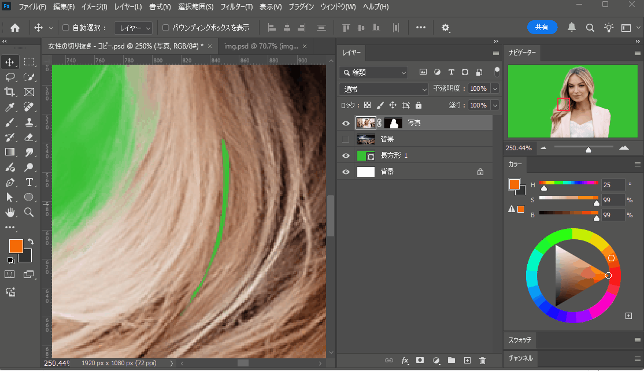Click the 共有 share button
Image resolution: width=644 pixels, height=371 pixels.
542,27
